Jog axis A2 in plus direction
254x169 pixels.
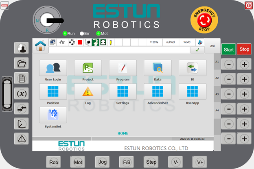point(244,79)
